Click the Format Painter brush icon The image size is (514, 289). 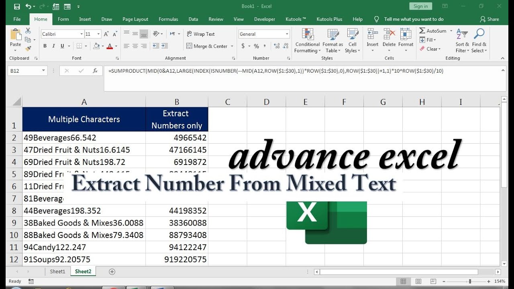point(28,49)
